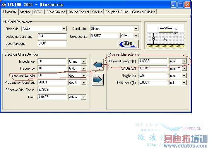Click the right arrow analyze button
209x149 pixels.
[x=98, y=80]
